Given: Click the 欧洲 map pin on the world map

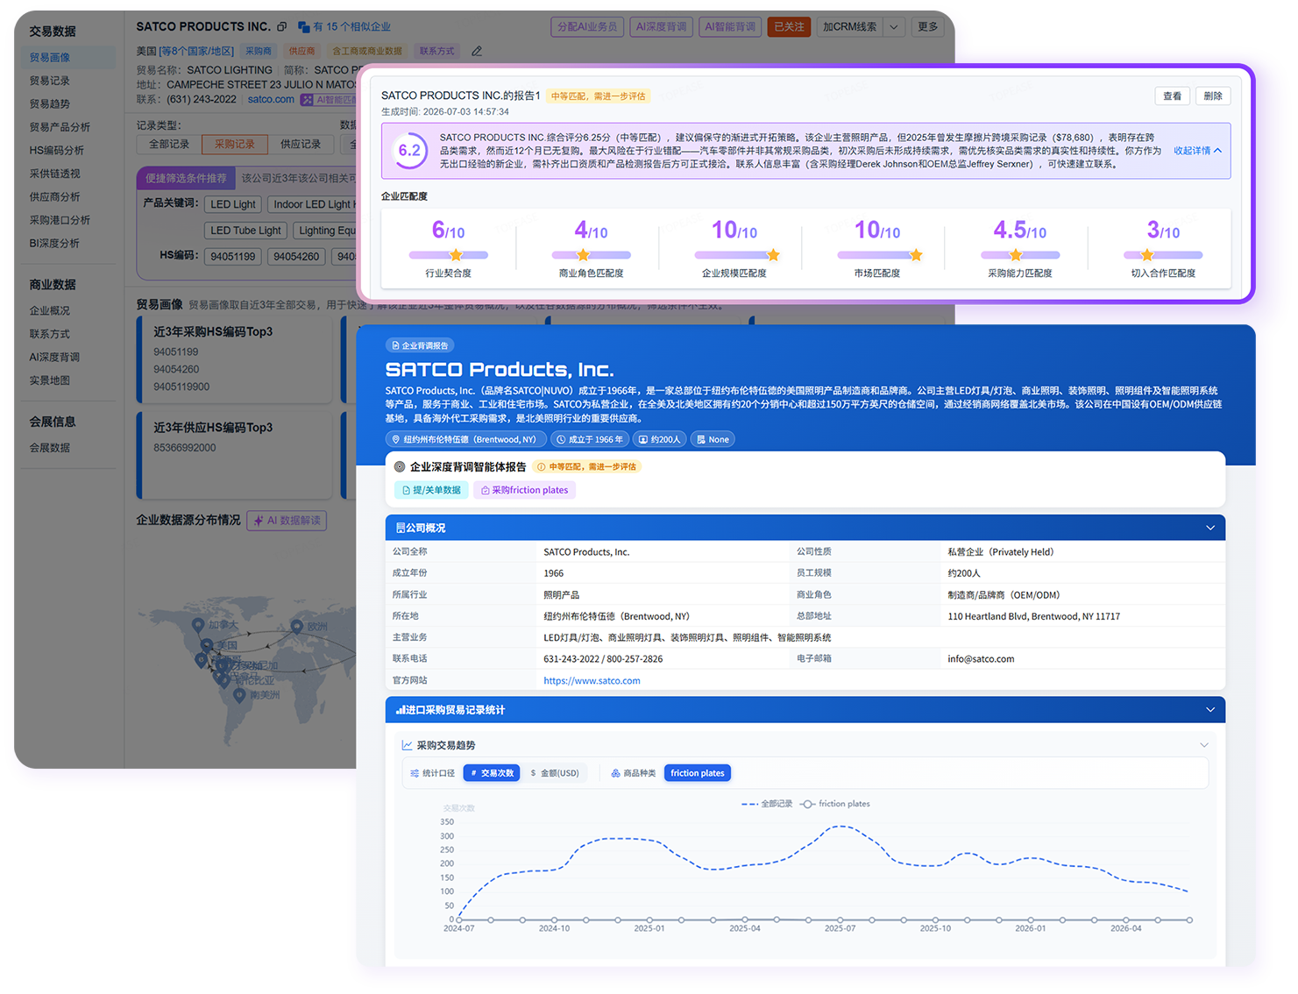Looking at the screenshot, I should pos(297,627).
